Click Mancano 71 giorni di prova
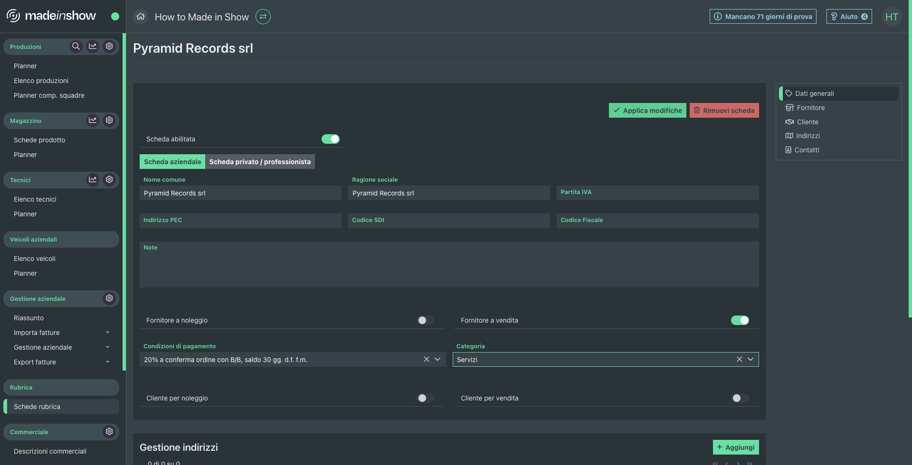912x465 pixels. pos(763,17)
